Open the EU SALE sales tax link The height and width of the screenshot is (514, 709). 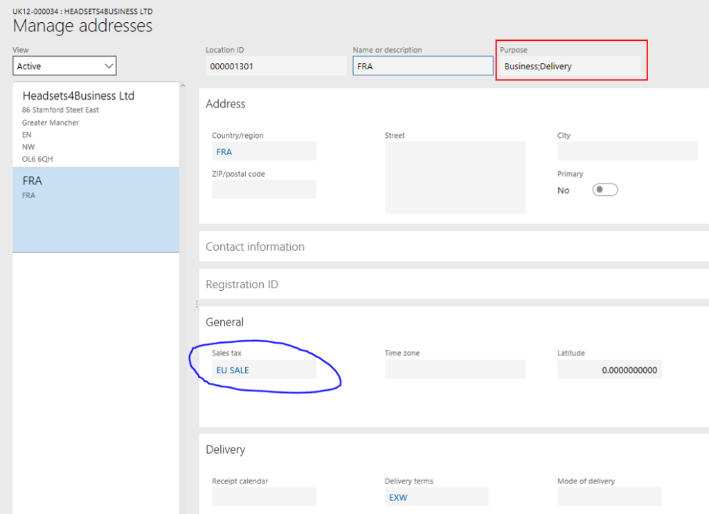pyautogui.click(x=233, y=370)
